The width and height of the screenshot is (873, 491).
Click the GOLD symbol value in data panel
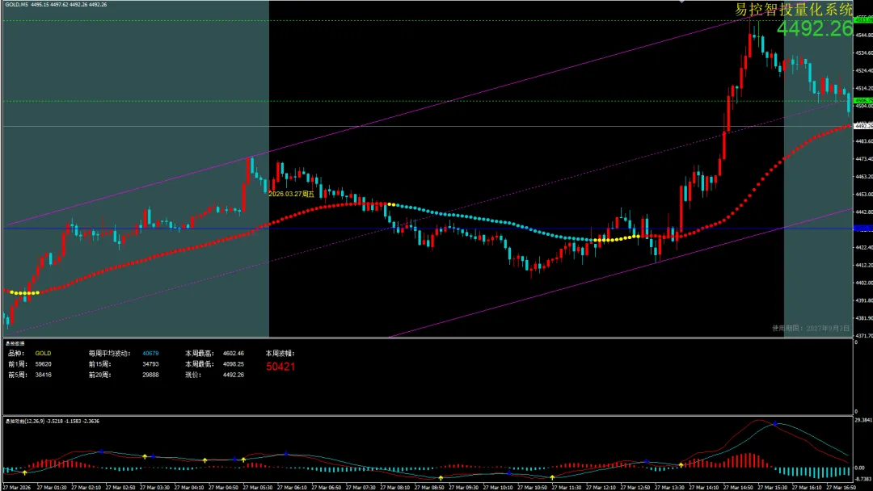[43, 353]
